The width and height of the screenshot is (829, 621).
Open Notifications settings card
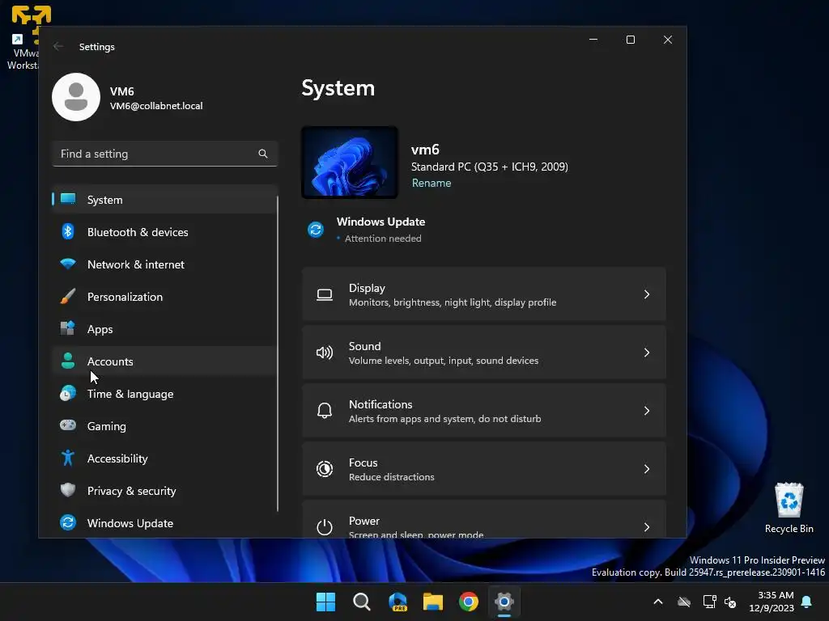(x=484, y=411)
